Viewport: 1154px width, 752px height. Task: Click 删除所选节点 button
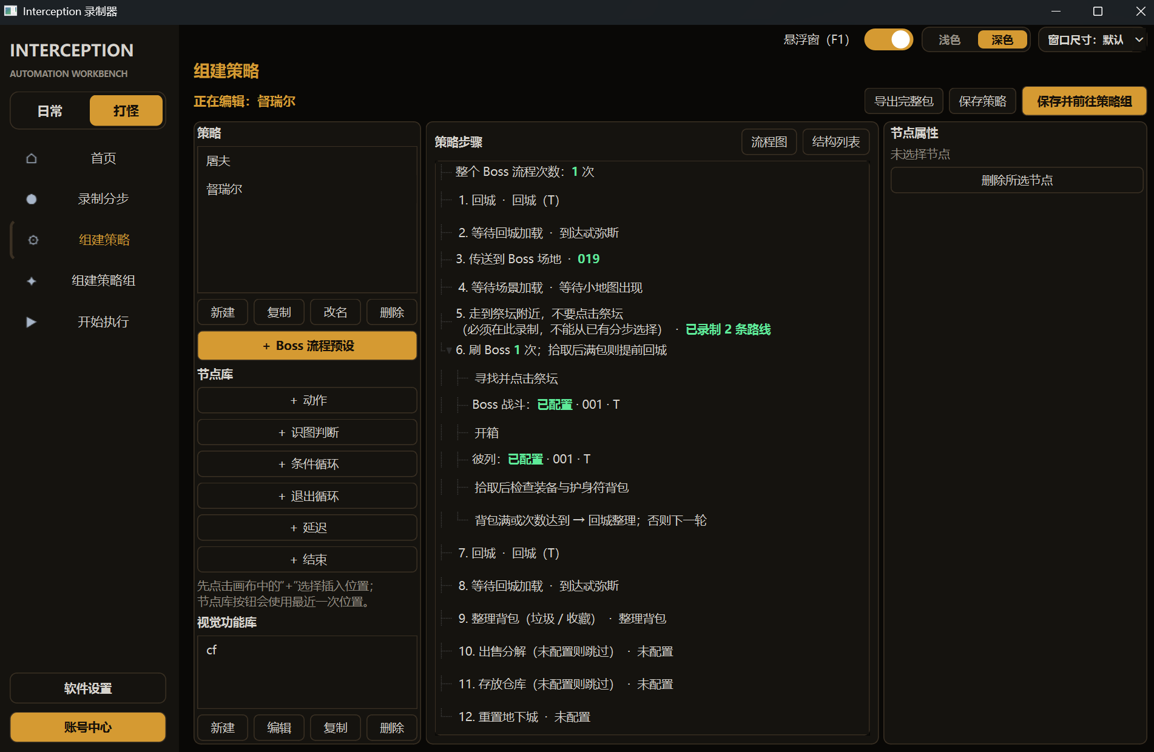(1017, 180)
